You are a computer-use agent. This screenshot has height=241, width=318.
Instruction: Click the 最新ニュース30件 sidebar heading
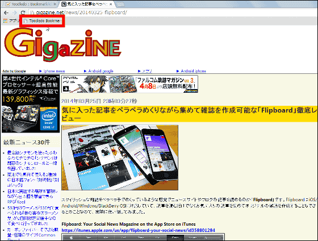(x=27, y=142)
